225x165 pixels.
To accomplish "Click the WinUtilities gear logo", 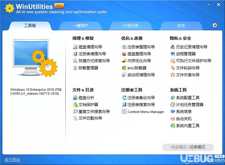I will point(10,8).
